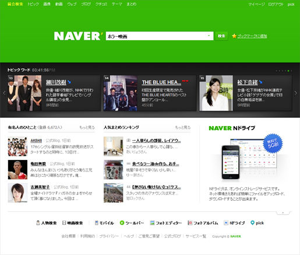Image resolution: width=300 pixels, height=255 pixels.
Task: Open the ウェブ tab
Action: [x=72, y=4]
